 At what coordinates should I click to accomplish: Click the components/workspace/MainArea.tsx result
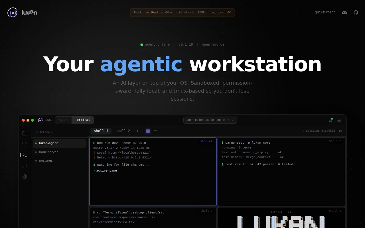[x=124, y=217]
